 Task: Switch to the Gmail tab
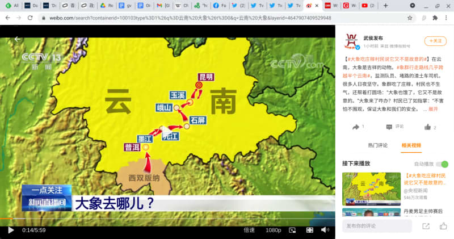[163, 6]
